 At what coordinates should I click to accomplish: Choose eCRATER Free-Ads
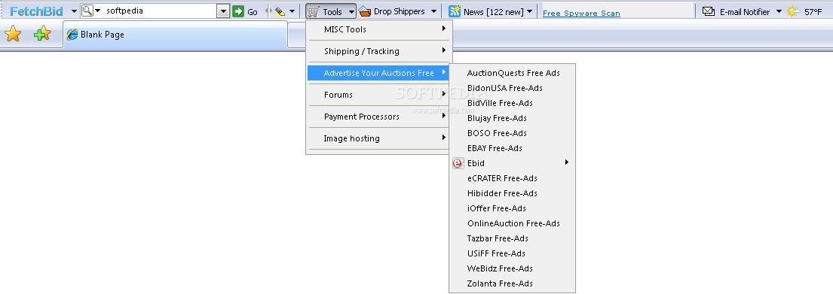(x=512, y=178)
